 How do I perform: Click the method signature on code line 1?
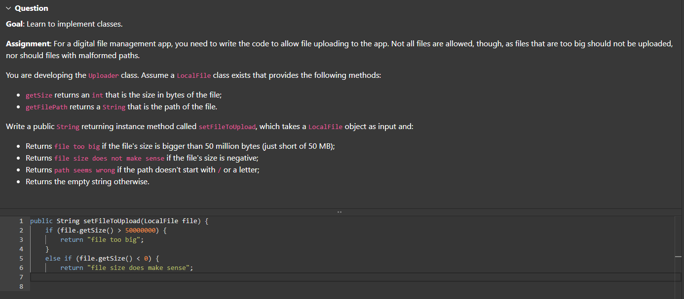(119, 221)
